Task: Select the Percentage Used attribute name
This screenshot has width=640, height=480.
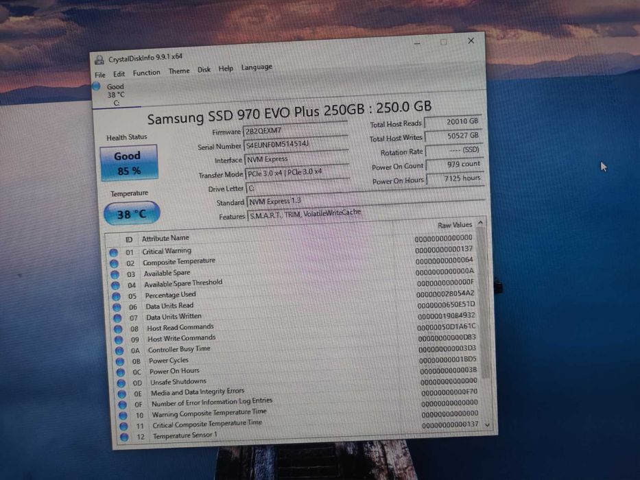Action: coord(171,295)
